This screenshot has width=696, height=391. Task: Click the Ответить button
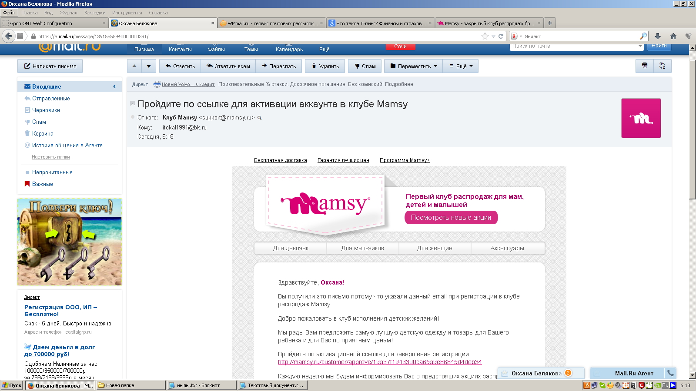[180, 66]
